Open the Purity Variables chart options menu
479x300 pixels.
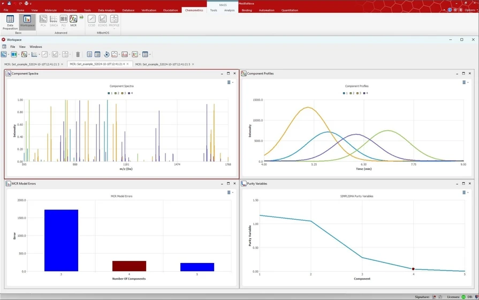click(x=465, y=192)
